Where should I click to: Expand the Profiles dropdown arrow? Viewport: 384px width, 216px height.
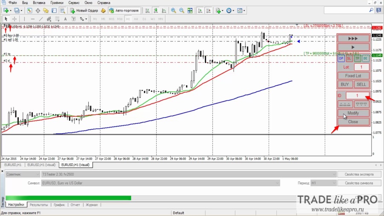(21, 11)
